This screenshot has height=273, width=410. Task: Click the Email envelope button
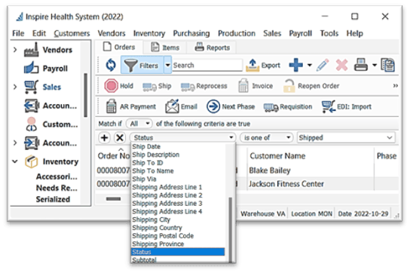(181, 106)
